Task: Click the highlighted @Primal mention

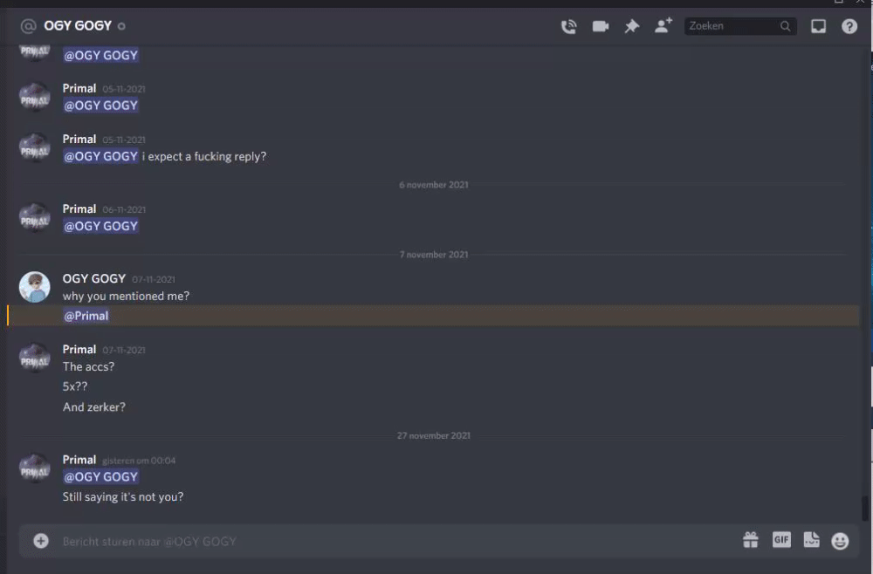Action: [86, 316]
